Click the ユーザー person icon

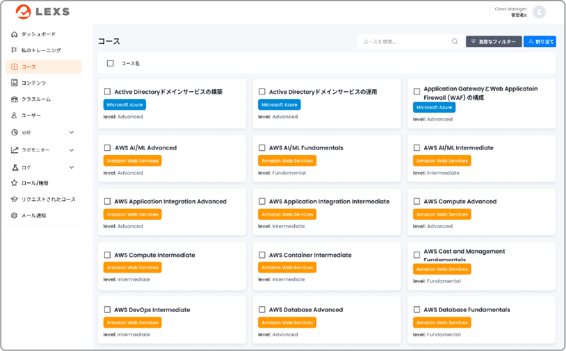pyautogui.click(x=15, y=115)
